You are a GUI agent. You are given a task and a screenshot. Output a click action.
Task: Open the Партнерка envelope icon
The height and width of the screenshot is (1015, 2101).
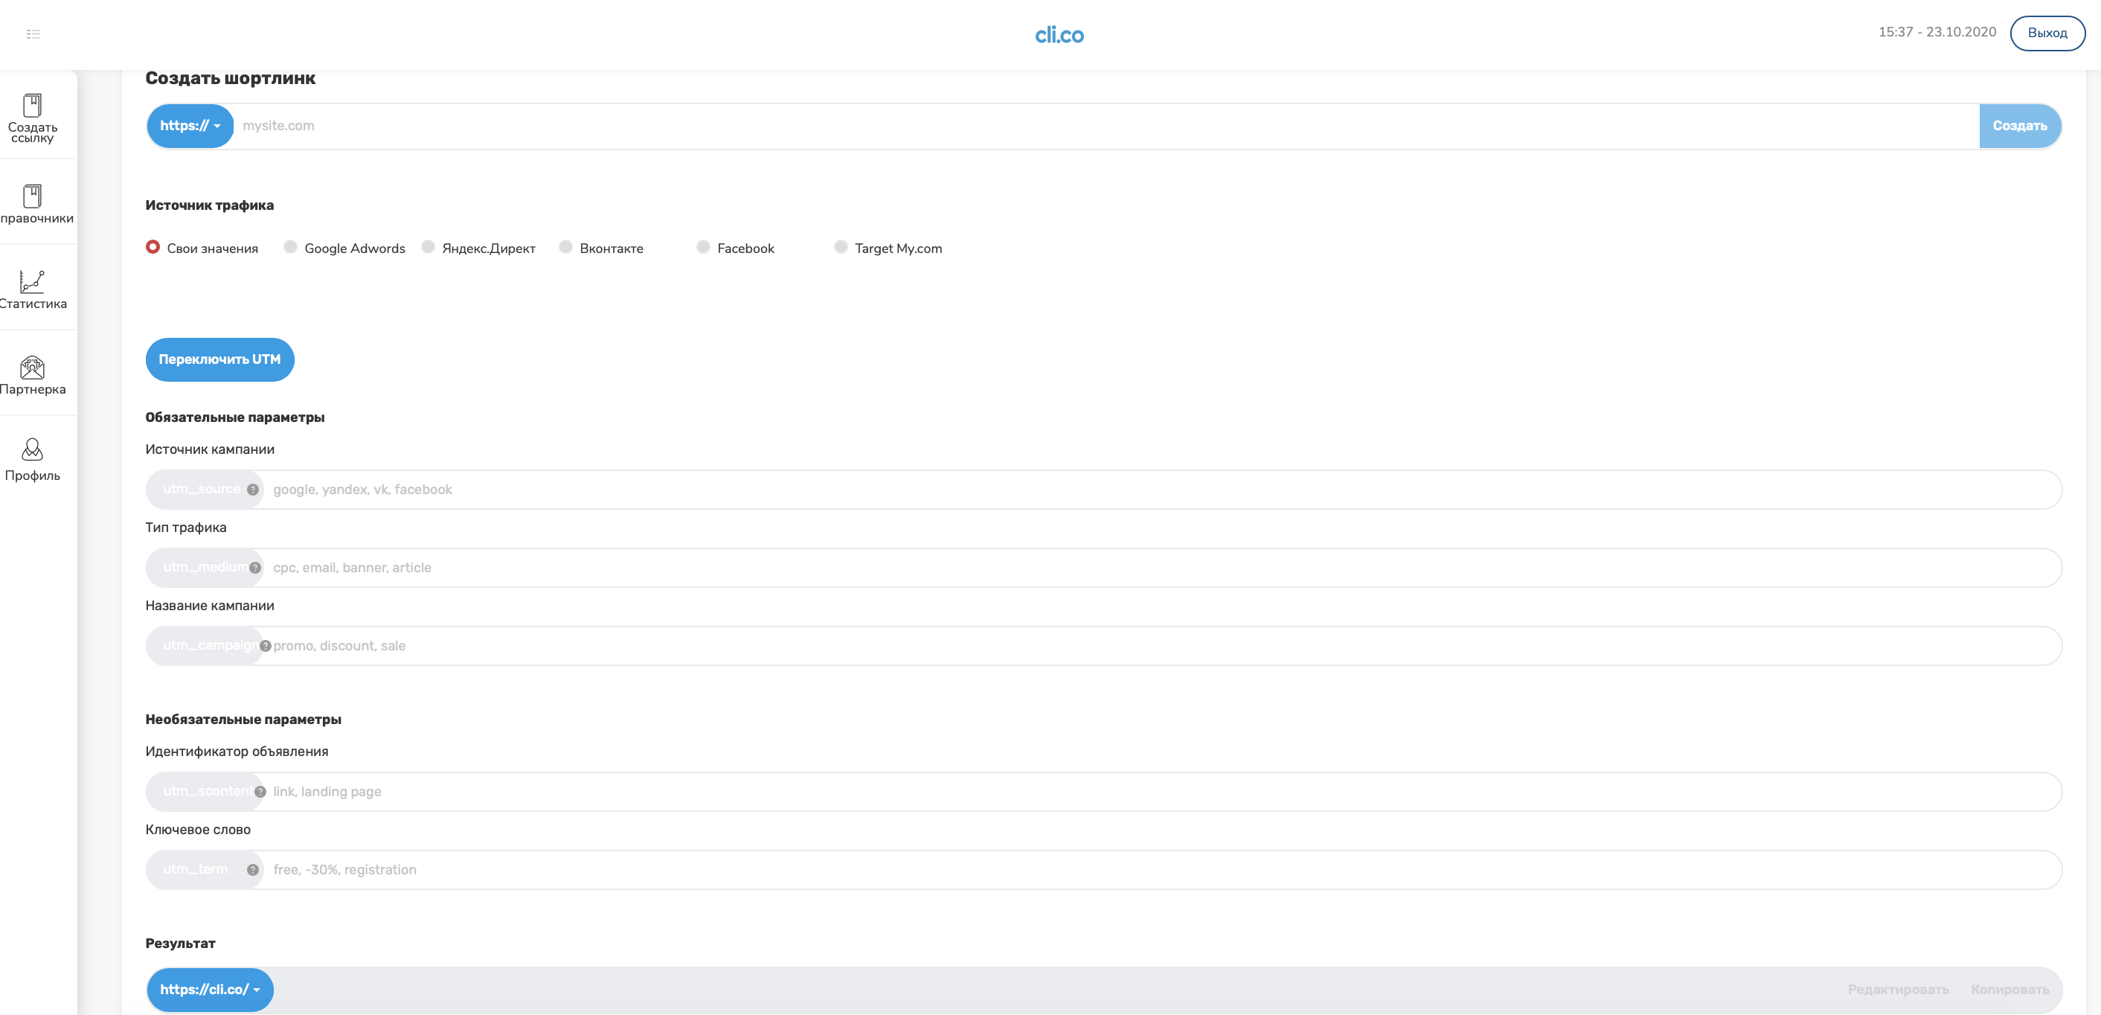click(33, 367)
